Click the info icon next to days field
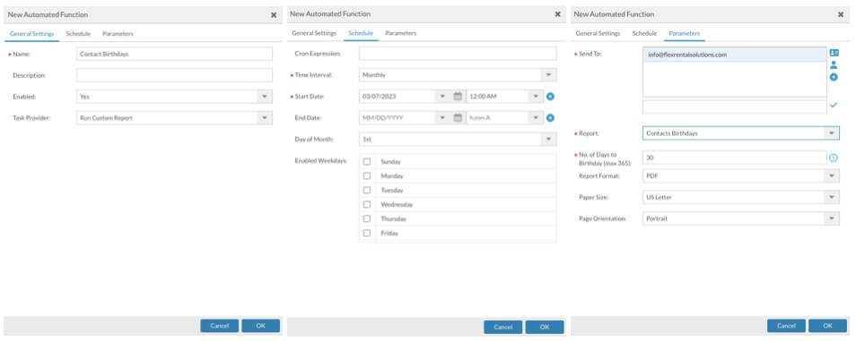The width and height of the screenshot is (856, 341). [834, 158]
